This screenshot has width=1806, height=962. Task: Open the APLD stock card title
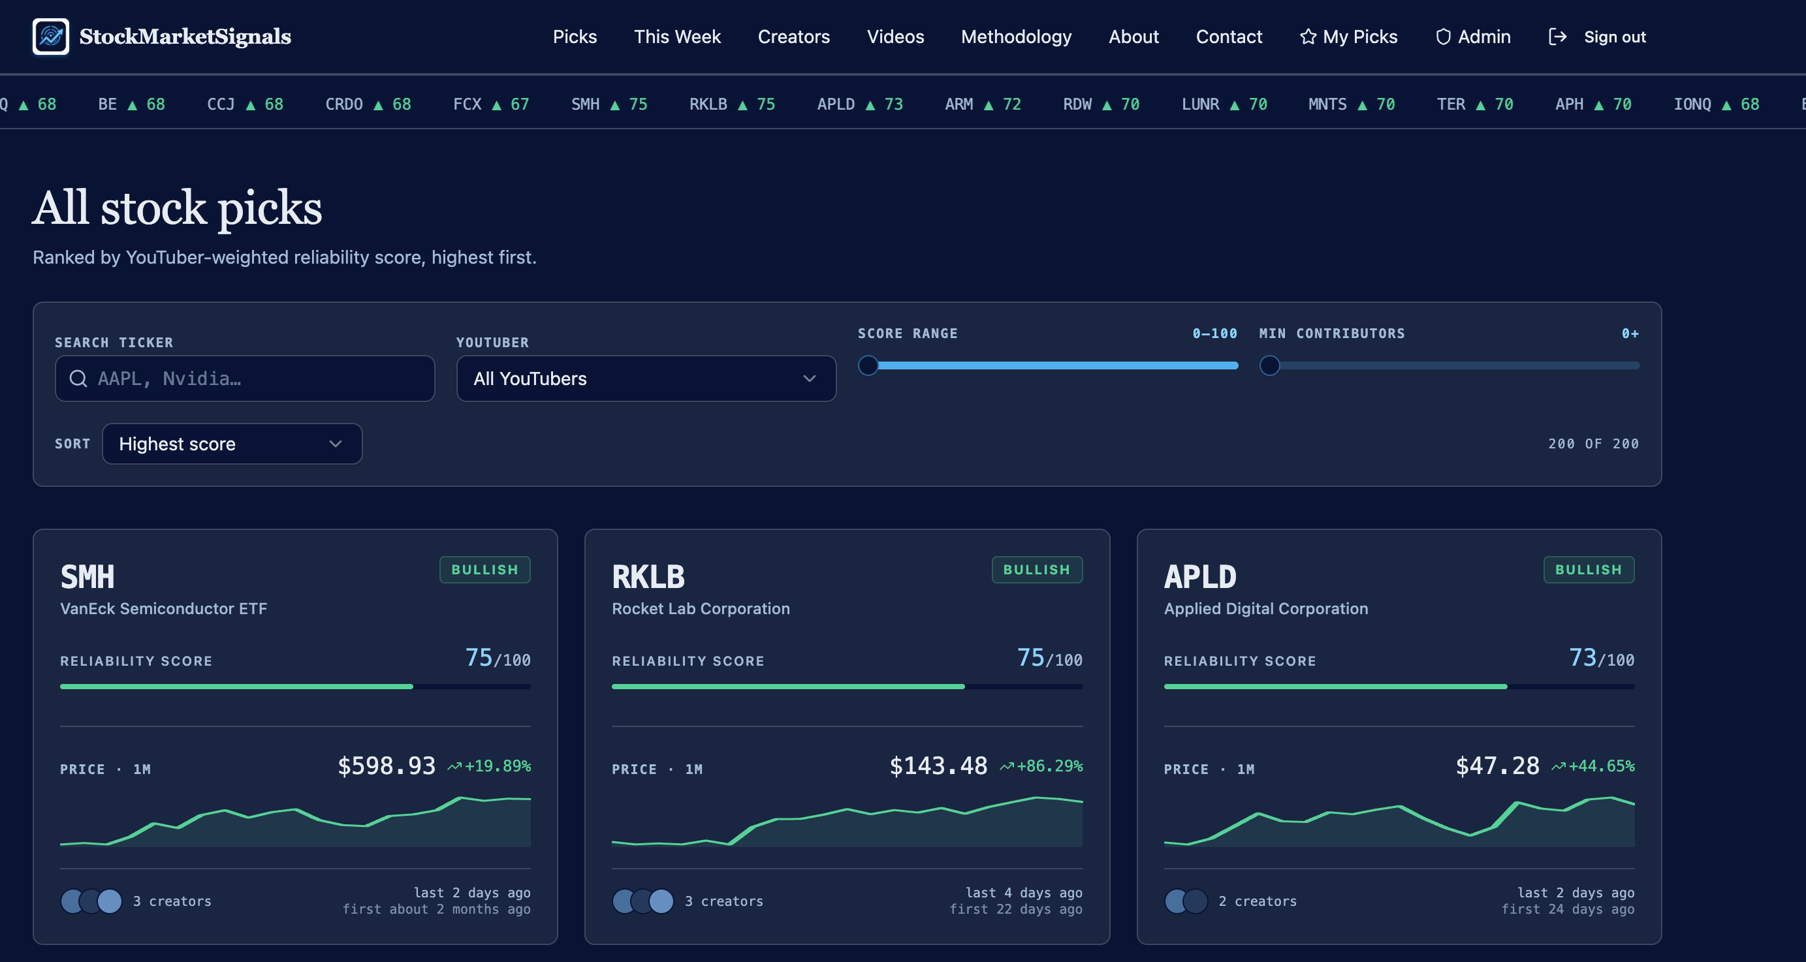tap(1200, 577)
